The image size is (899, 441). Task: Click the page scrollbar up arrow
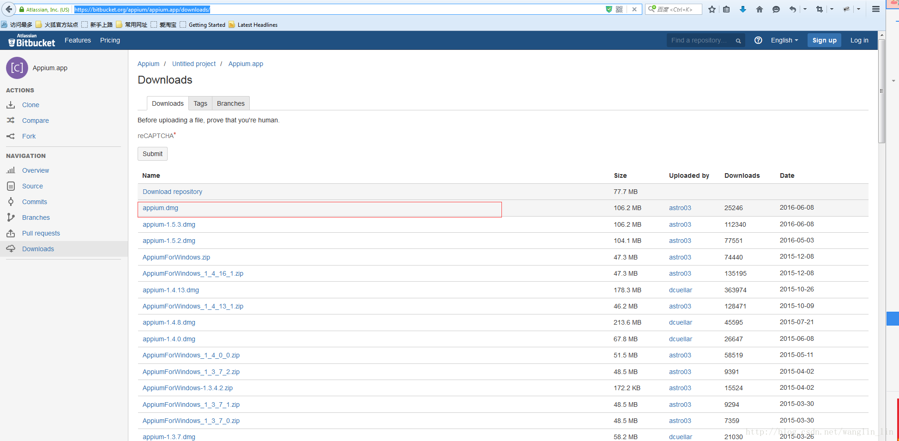point(881,35)
